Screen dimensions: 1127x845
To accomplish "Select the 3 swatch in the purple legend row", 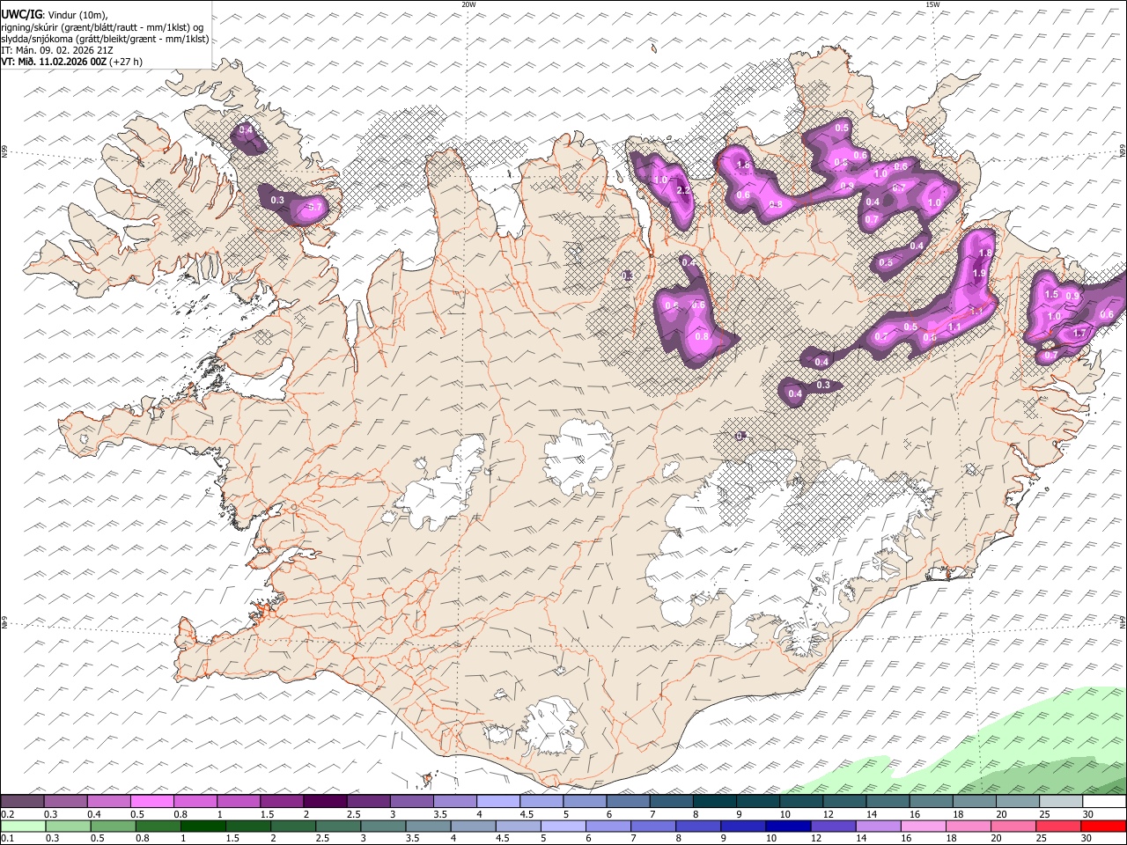I will 412,802.
